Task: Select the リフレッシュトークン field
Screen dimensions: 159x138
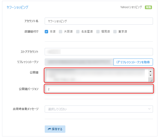Action: click(x=79, y=62)
